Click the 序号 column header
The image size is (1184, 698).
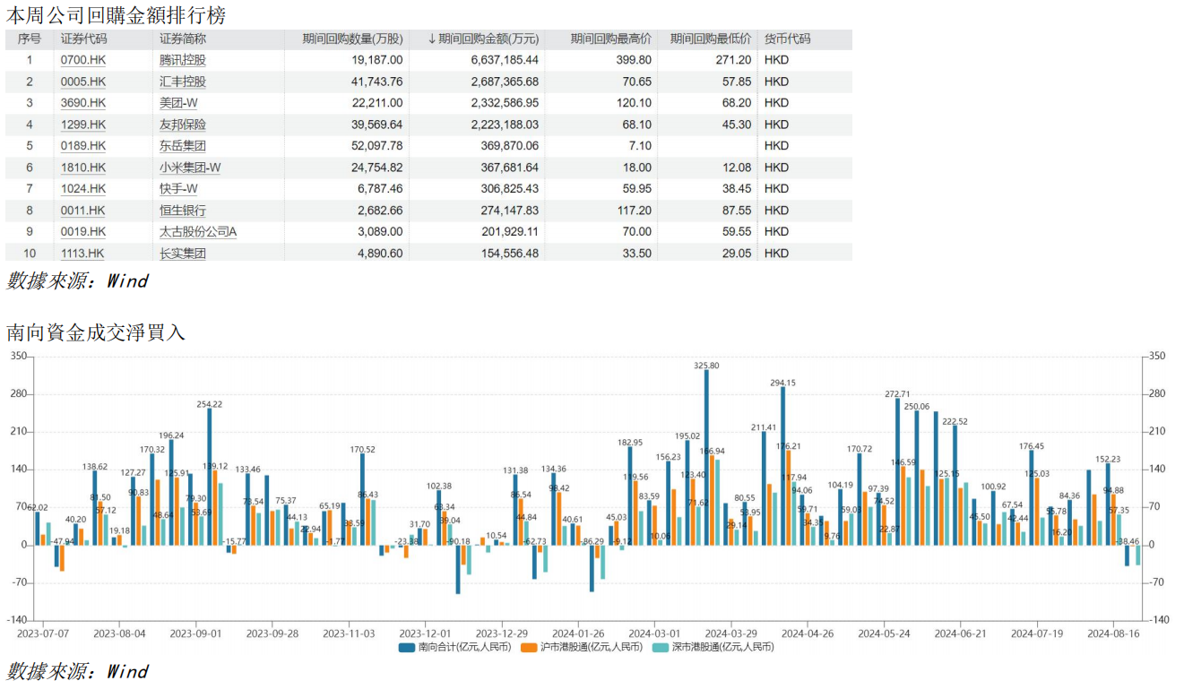tap(30, 39)
